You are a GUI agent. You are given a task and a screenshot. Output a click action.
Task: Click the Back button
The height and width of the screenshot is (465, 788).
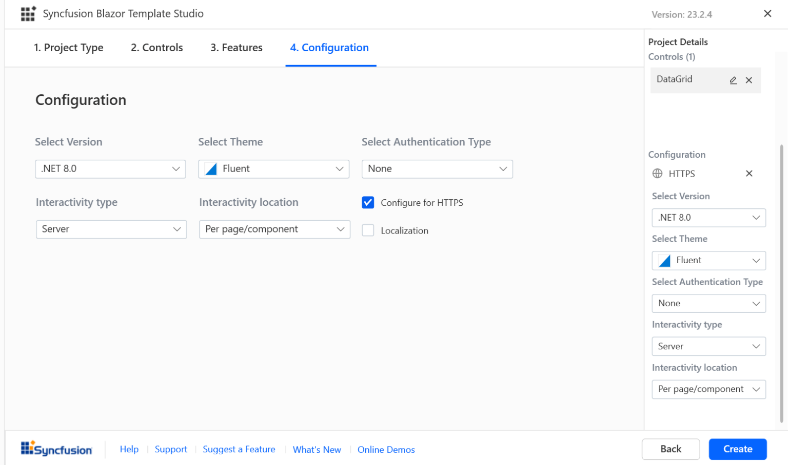click(671, 449)
